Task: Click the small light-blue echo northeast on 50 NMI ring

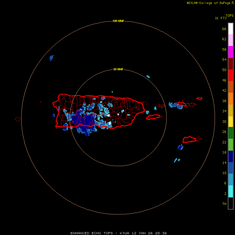Action: click(x=148, y=77)
